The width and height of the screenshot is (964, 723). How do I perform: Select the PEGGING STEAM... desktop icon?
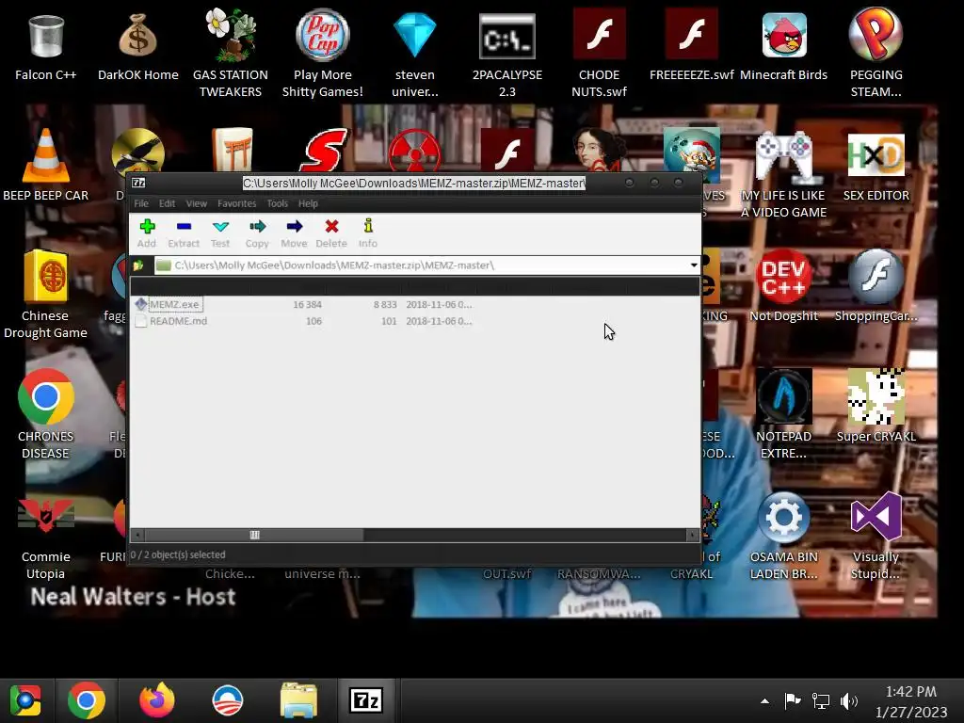(x=876, y=54)
